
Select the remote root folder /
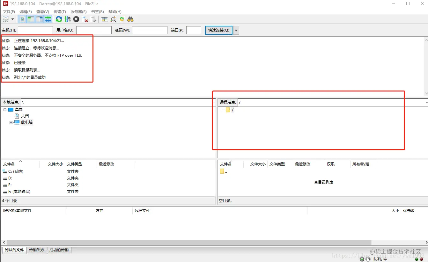point(232,110)
